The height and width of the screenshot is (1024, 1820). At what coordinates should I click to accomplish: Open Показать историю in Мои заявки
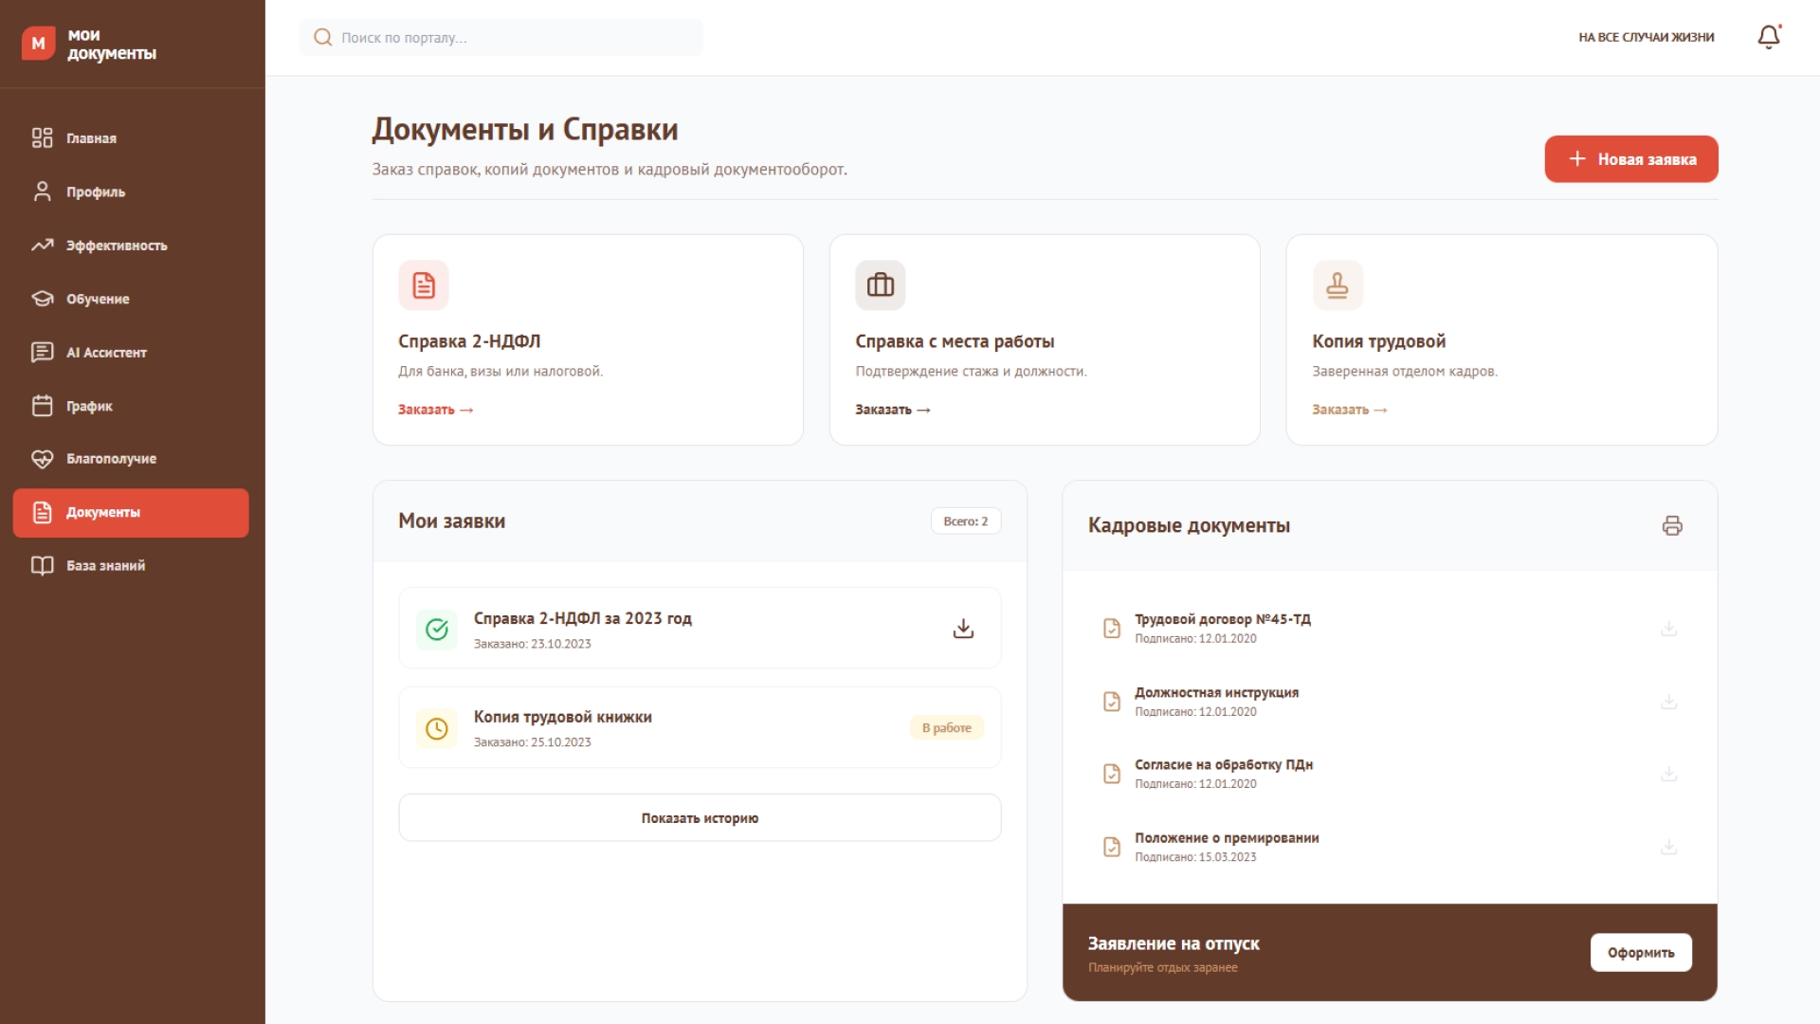pyautogui.click(x=700, y=816)
